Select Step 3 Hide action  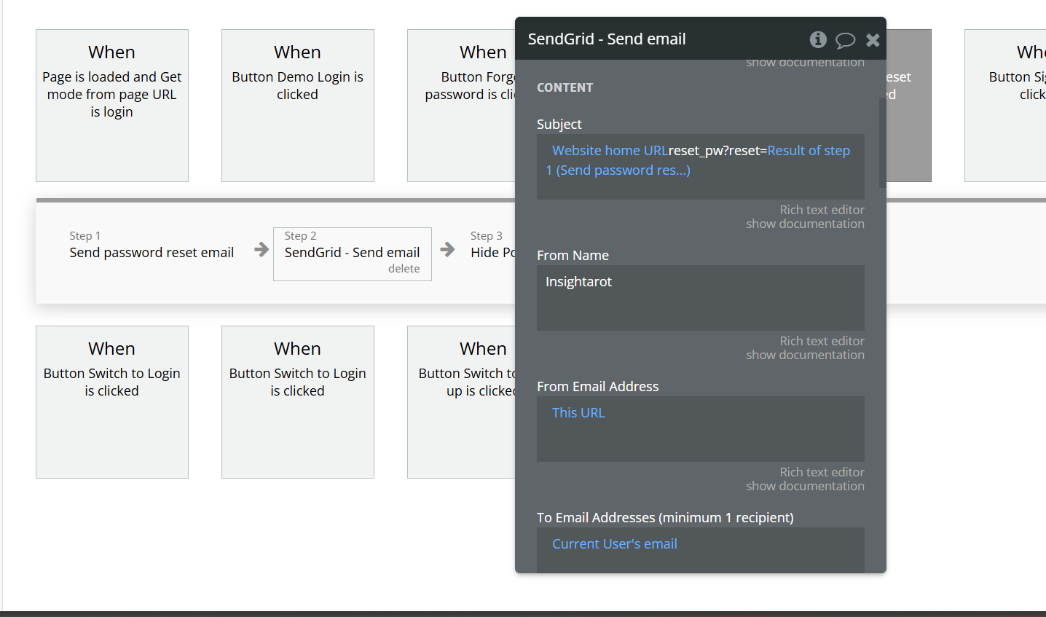tap(492, 252)
